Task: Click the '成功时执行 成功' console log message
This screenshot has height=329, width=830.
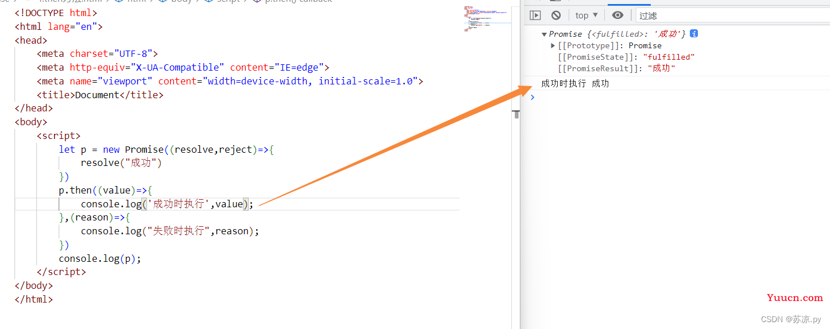Action: point(575,83)
